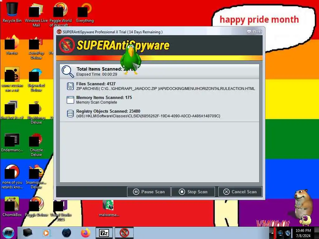Select the Bejeweled Deluxe desktop icon
The height and width of the screenshot is (239, 319).
tap(36, 80)
